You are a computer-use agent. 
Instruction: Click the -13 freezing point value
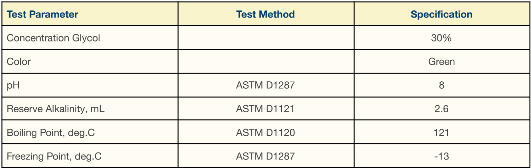coord(442,156)
